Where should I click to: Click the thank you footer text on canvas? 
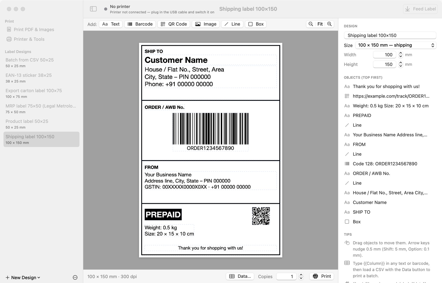pos(211,248)
